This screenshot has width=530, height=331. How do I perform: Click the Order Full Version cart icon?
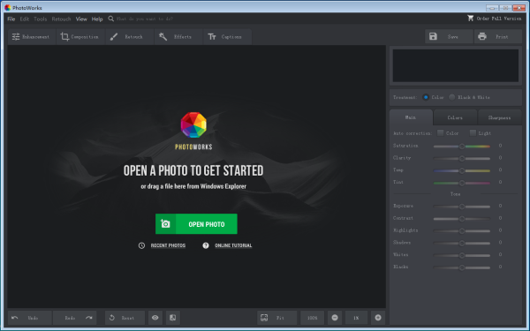point(470,19)
